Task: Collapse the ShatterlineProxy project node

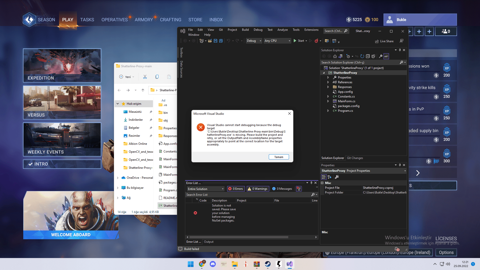Action: [324, 73]
